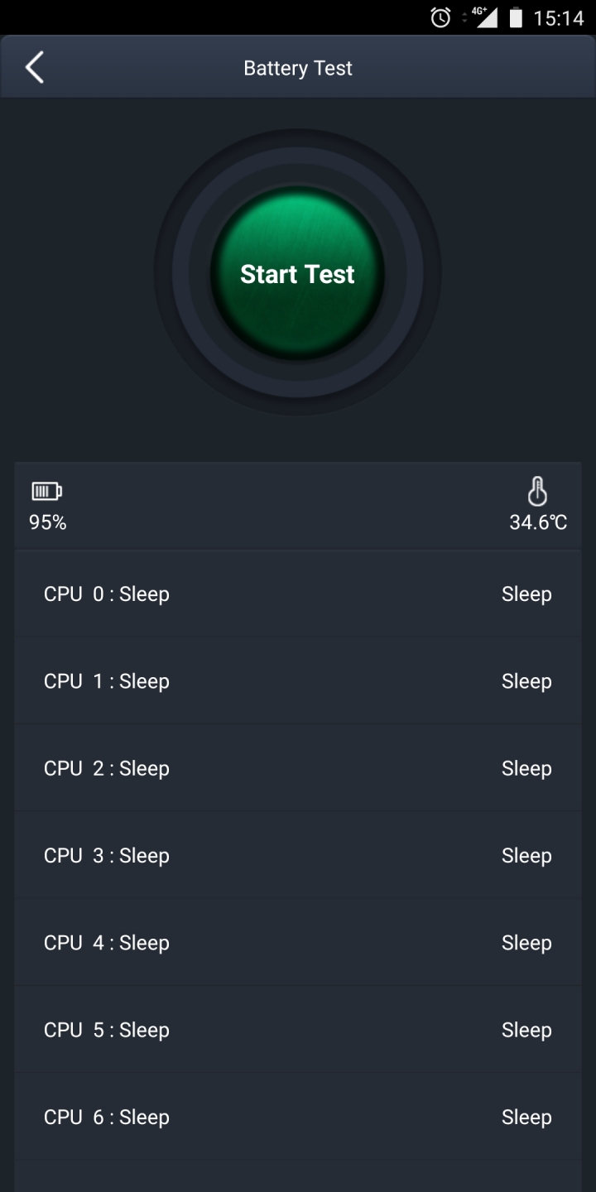
Task: Tap the CPU 5 list entry
Action: (298, 1030)
